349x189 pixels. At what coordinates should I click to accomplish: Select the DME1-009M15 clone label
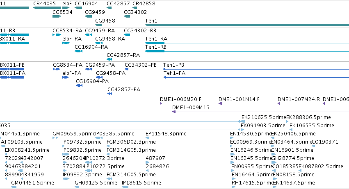tap(191, 108)
